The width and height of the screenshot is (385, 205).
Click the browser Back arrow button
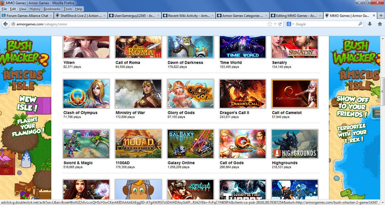pyautogui.click(x=5, y=24)
